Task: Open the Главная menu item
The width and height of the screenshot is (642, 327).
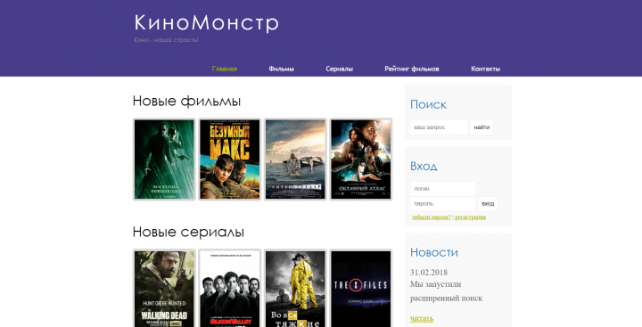Action: click(225, 69)
